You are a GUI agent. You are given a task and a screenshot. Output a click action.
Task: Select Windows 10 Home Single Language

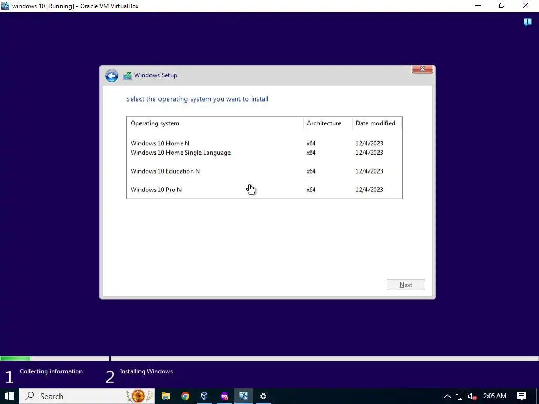coord(264,153)
